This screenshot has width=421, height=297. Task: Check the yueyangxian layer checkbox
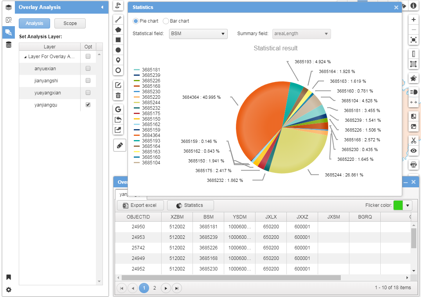click(88, 92)
